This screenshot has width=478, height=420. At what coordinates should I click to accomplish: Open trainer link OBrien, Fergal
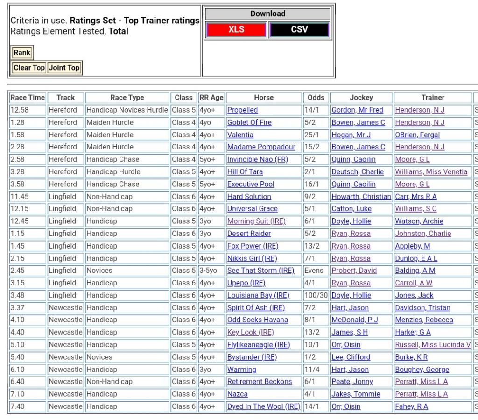(417, 135)
